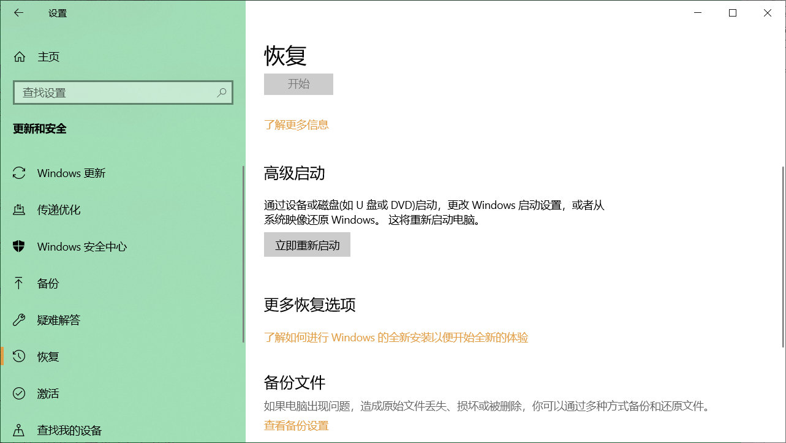
Task: Click the 恢复 history clock icon
Action: (x=19, y=357)
